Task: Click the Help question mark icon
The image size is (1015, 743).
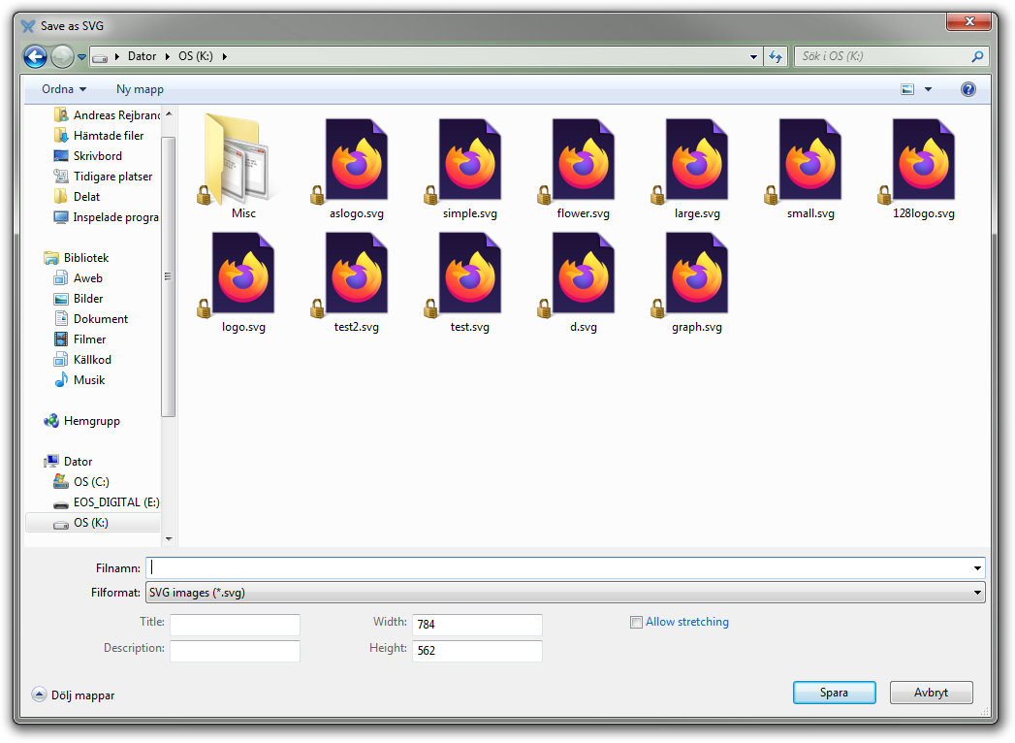Action: 967,89
